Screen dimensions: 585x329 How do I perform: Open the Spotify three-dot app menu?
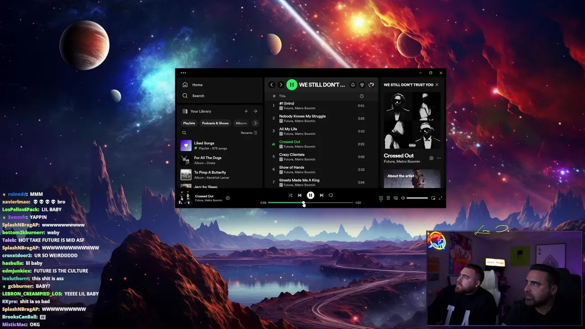coord(183,73)
